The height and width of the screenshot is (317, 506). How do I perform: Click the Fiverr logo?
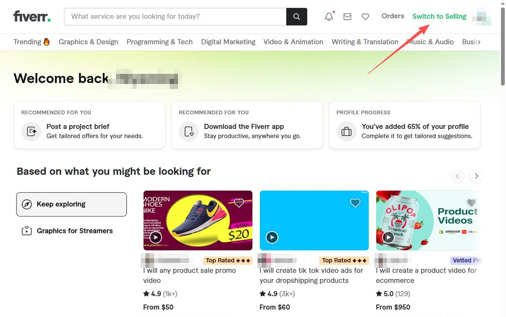coord(32,17)
